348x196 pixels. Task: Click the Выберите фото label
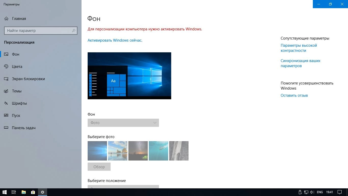tap(101, 137)
